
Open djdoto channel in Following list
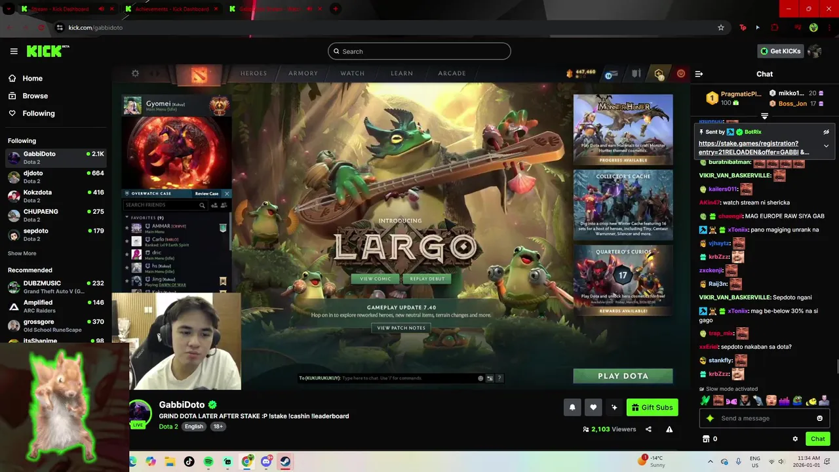click(56, 177)
